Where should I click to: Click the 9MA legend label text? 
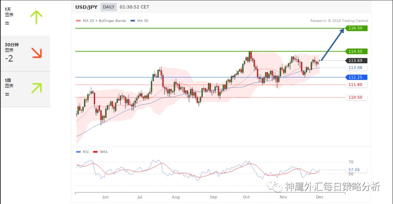click(x=104, y=152)
